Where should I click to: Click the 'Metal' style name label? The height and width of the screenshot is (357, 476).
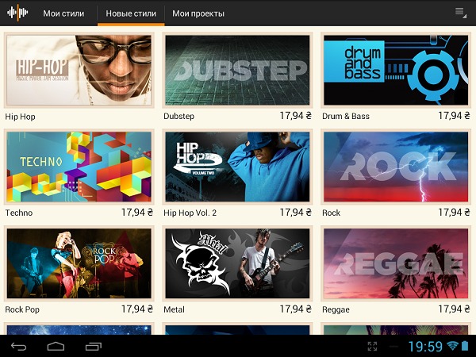(174, 309)
